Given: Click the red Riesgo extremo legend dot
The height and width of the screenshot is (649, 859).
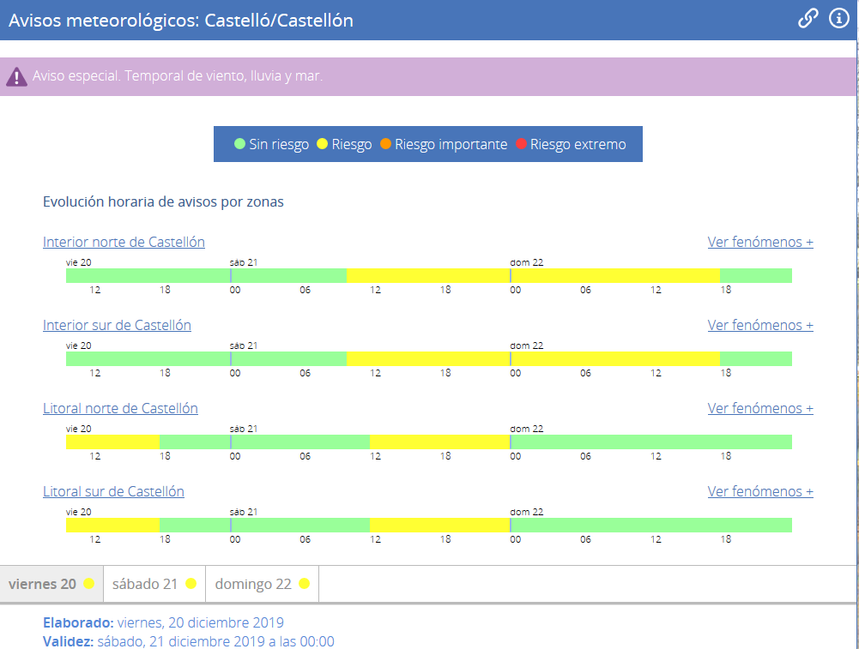Looking at the screenshot, I should 521,144.
